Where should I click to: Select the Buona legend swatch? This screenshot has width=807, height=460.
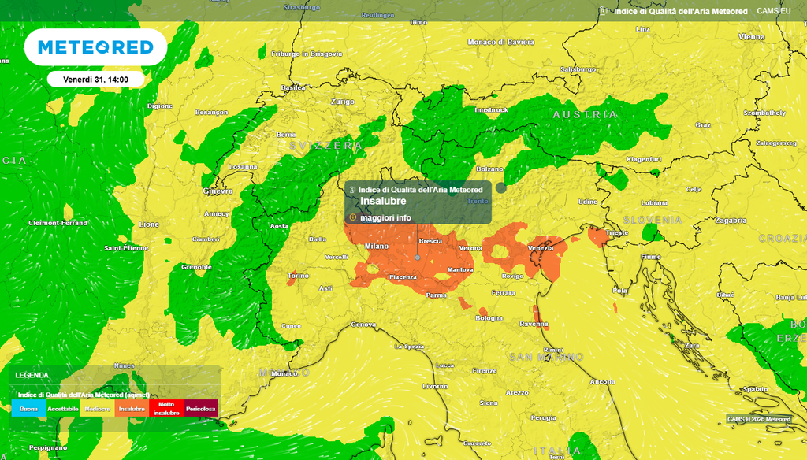(29, 409)
